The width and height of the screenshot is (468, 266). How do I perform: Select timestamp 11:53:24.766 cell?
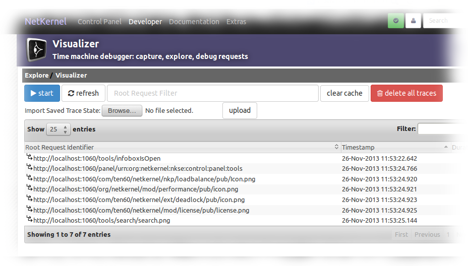coord(379,168)
